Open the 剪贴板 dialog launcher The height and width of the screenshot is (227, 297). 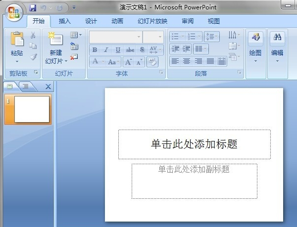[x=36, y=72]
